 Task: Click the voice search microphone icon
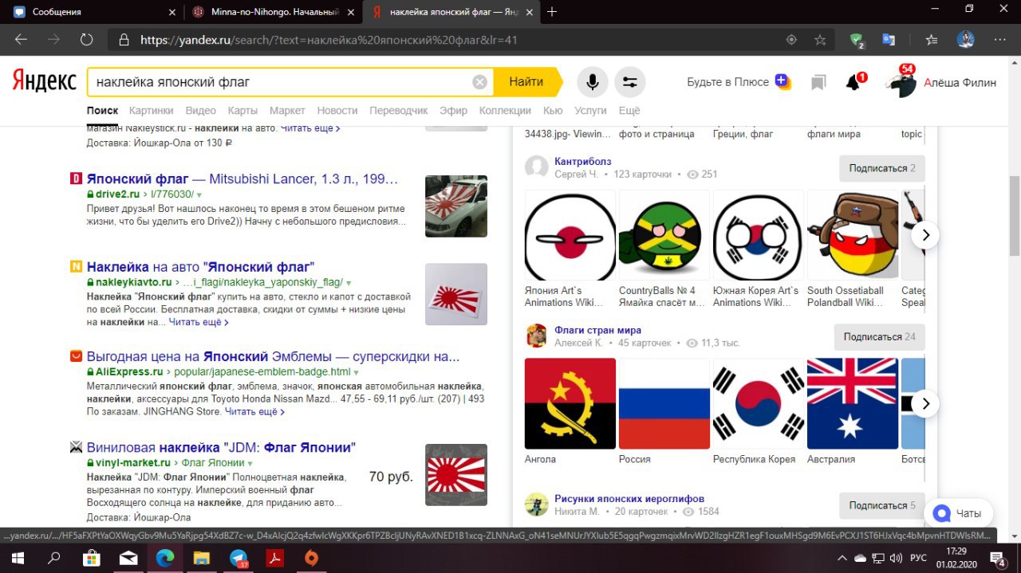[x=593, y=81]
